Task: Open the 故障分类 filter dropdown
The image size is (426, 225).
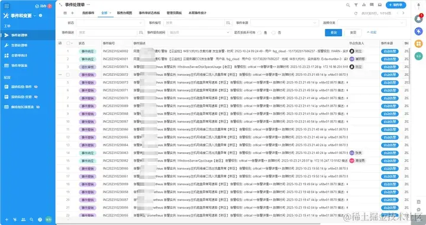Action: click(x=372, y=23)
